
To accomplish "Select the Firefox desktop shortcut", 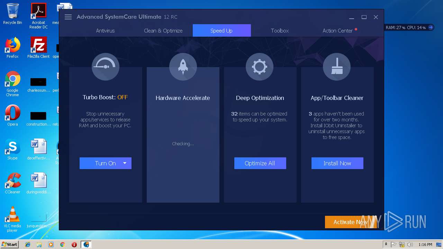I will point(12,48).
